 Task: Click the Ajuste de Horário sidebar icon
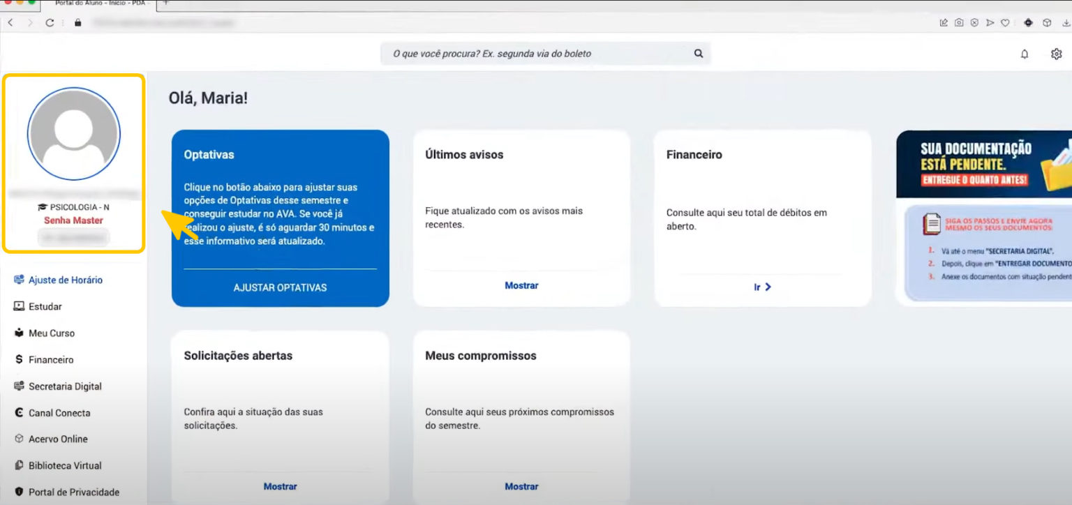point(19,280)
